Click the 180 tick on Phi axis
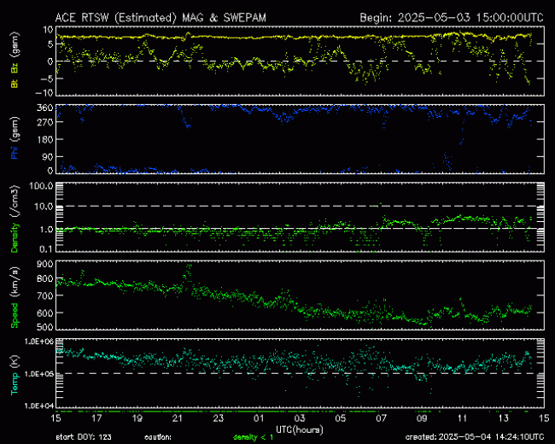 (x=45, y=139)
